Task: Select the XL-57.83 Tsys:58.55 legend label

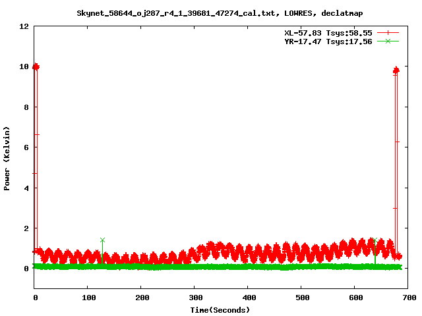Action: tap(328, 33)
